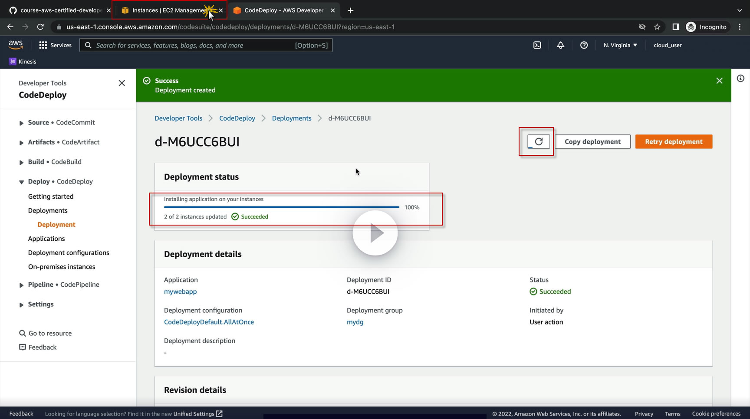Dismiss the green Success banner
The image size is (750, 419).
(x=719, y=81)
